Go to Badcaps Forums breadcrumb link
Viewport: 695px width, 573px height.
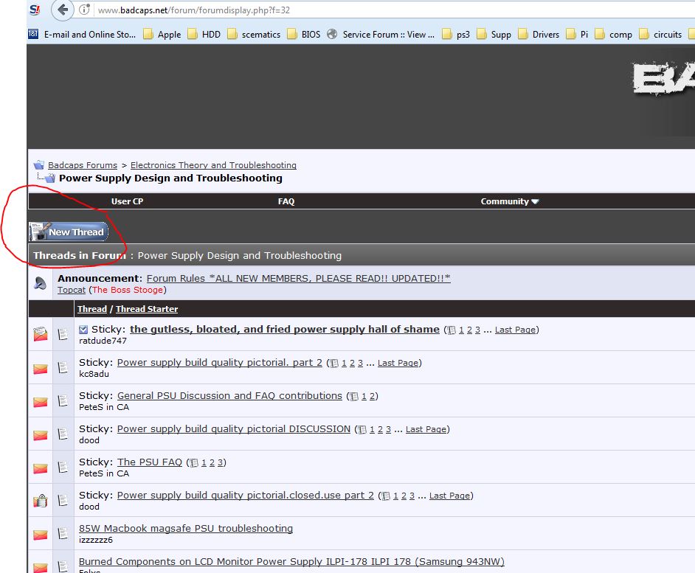pos(83,165)
